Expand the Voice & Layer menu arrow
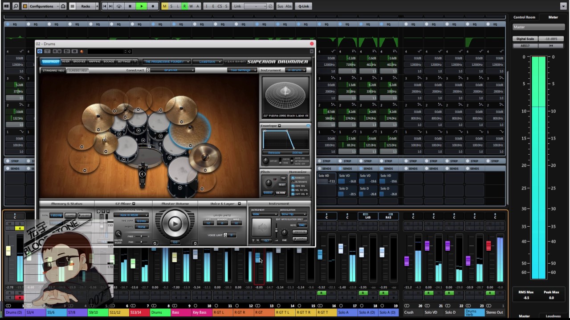The width and height of the screenshot is (570, 320). tap(239, 204)
